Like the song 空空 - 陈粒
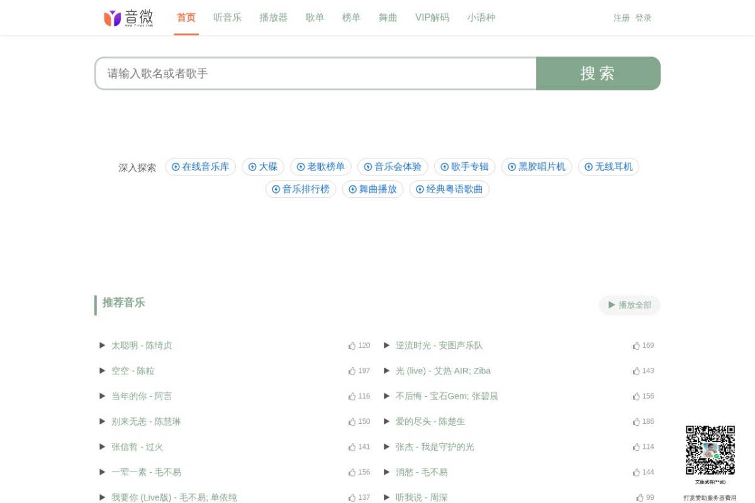 pyautogui.click(x=352, y=371)
